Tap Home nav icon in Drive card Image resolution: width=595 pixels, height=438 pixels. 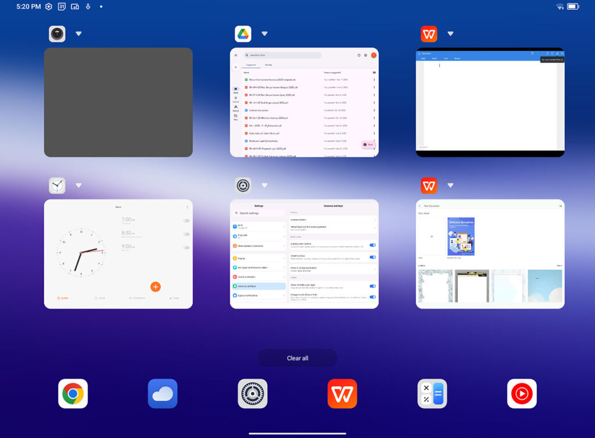236,90
